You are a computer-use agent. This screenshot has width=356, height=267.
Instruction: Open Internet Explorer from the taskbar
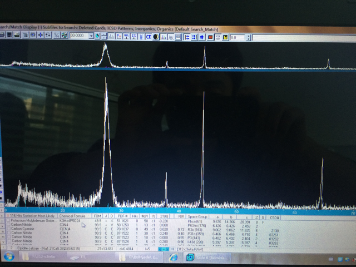[x=174, y=258]
